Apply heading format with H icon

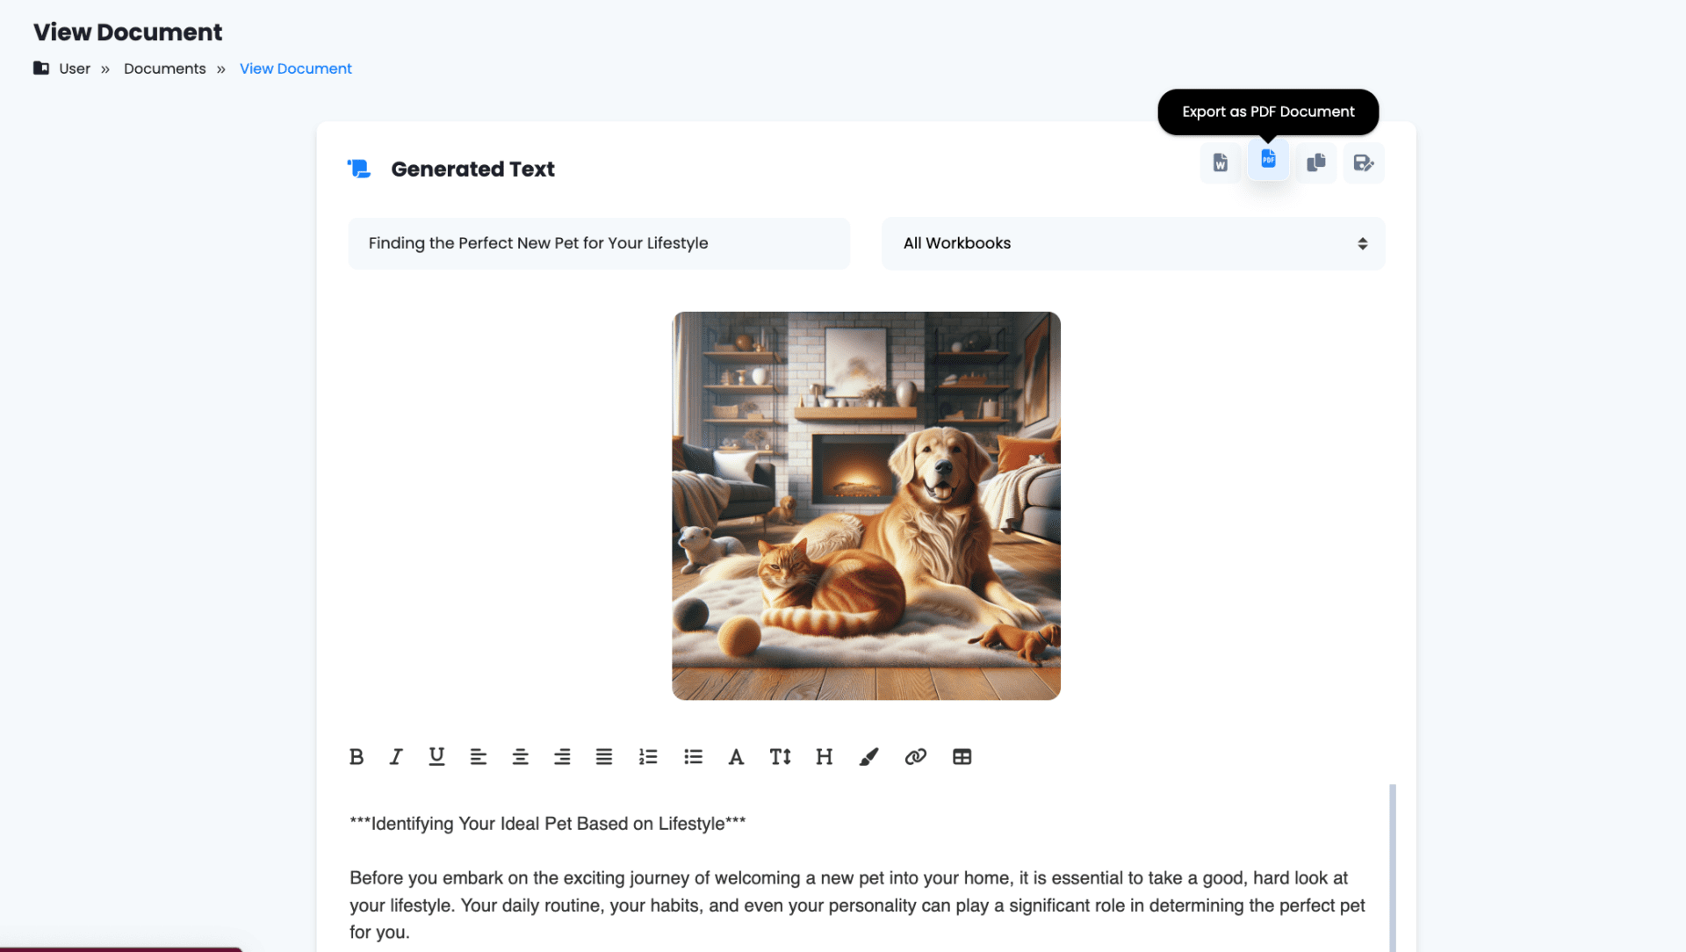click(824, 756)
